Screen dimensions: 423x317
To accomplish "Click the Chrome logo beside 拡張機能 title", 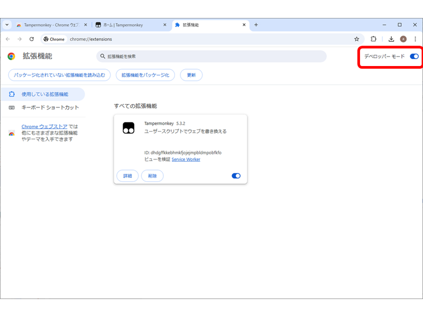I will [11, 57].
